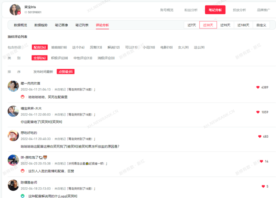Switch to 笔记列表 sub-tab
The height and width of the screenshot is (198, 276).
(x=82, y=25)
